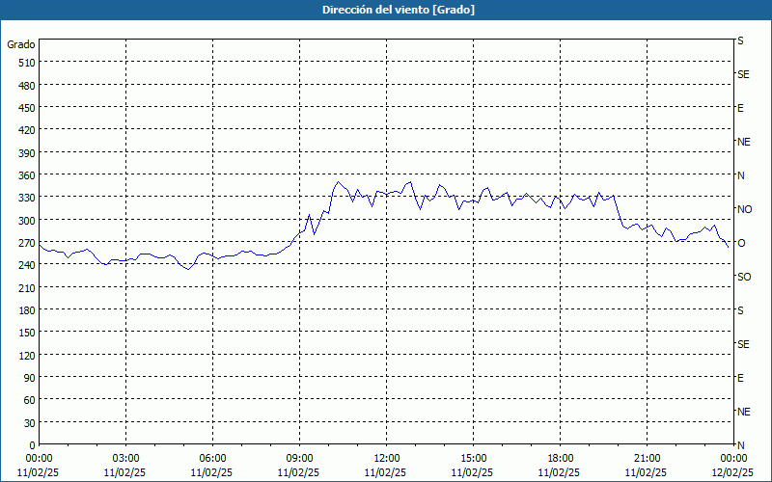Screen dimensions: 772x482
Task: Select the 480 y-axis value
Action: [28, 86]
